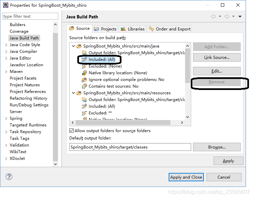Click Apply and Close
Image resolution: width=253 pixels, height=198 pixels.
pyautogui.click(x=186, y=177)
